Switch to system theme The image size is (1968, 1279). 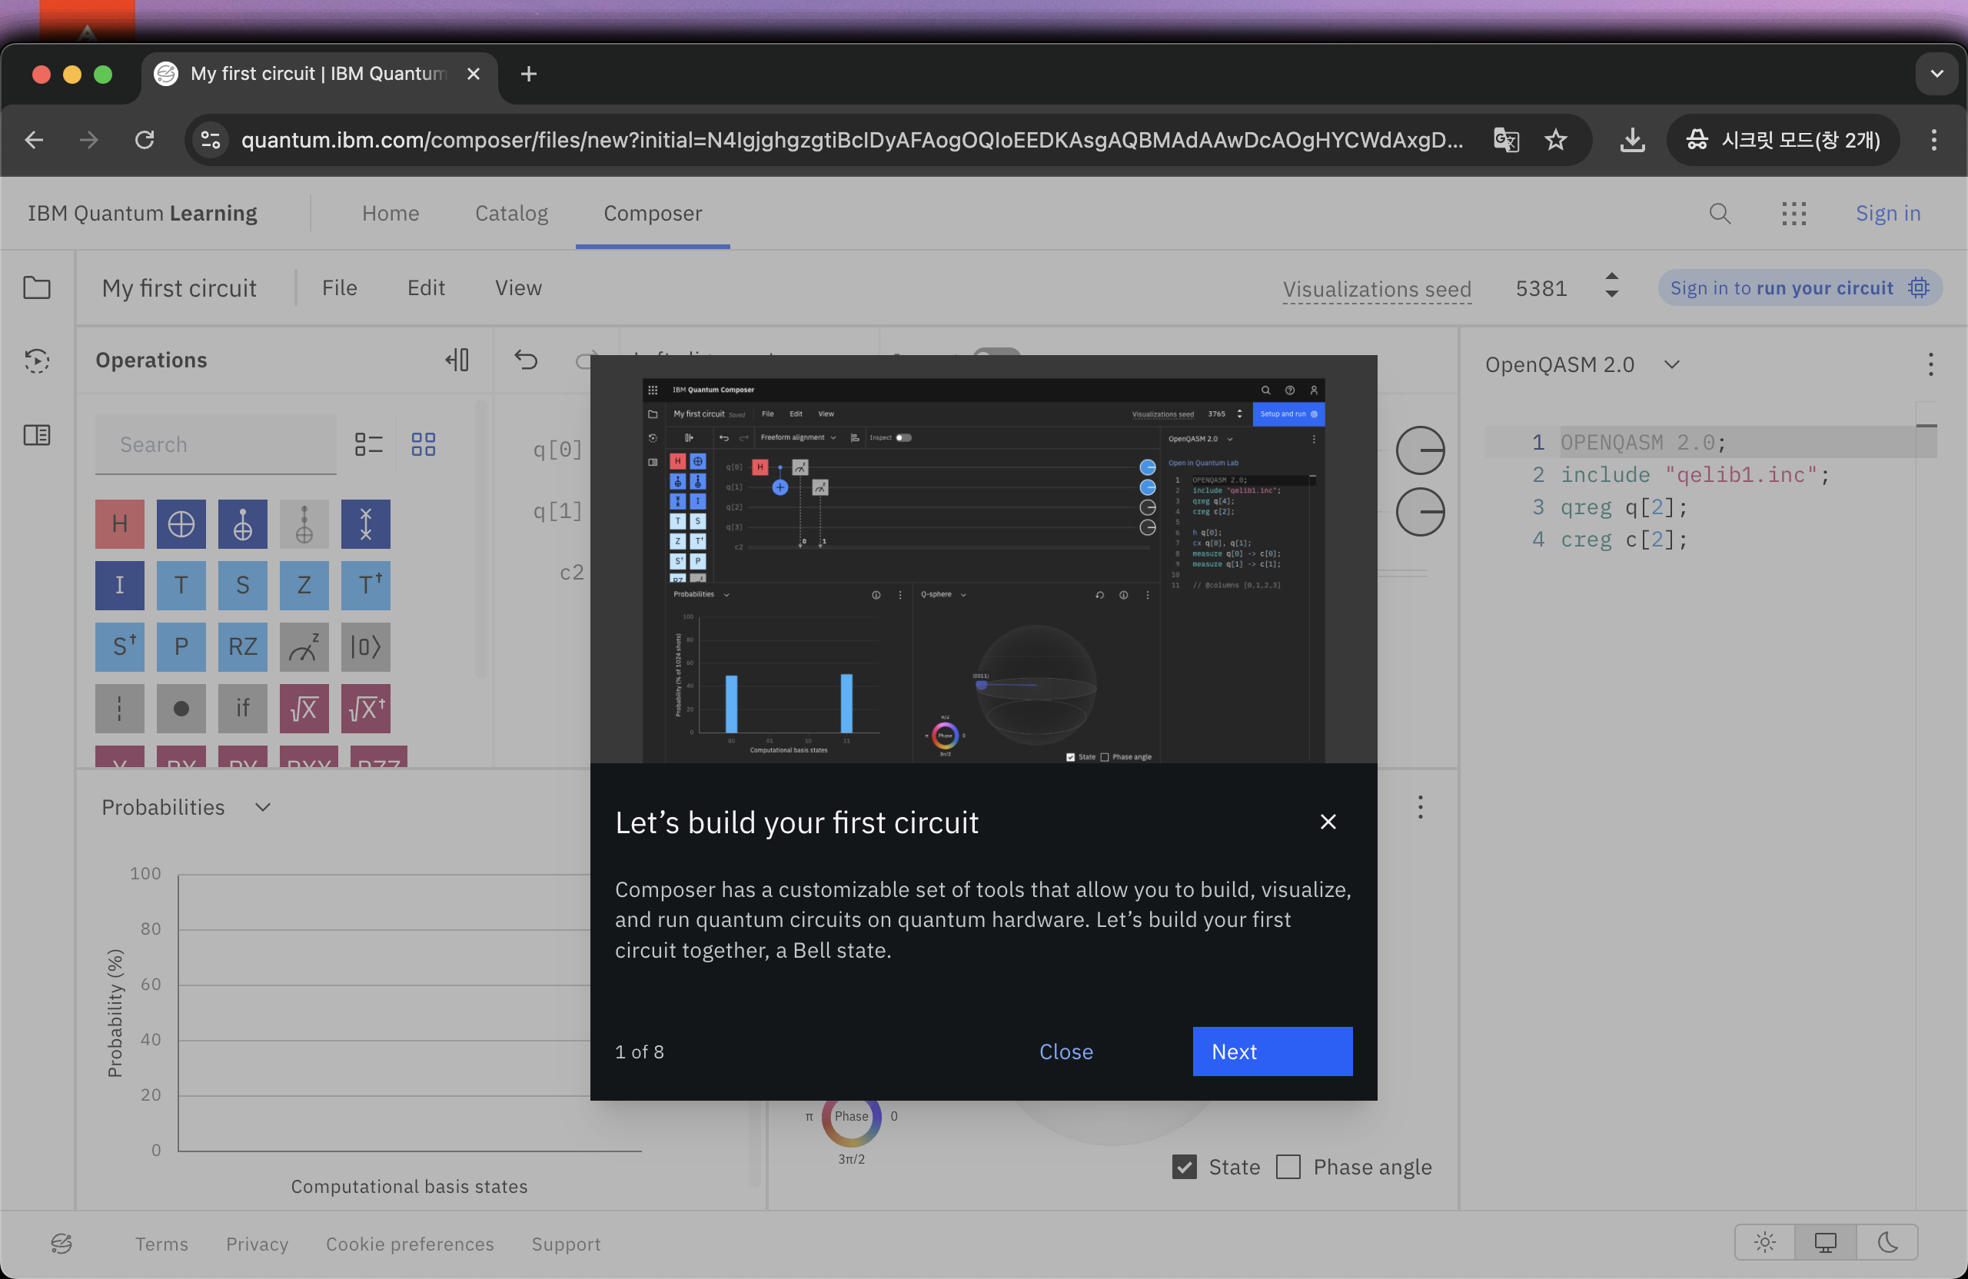coord(1826,1242)
